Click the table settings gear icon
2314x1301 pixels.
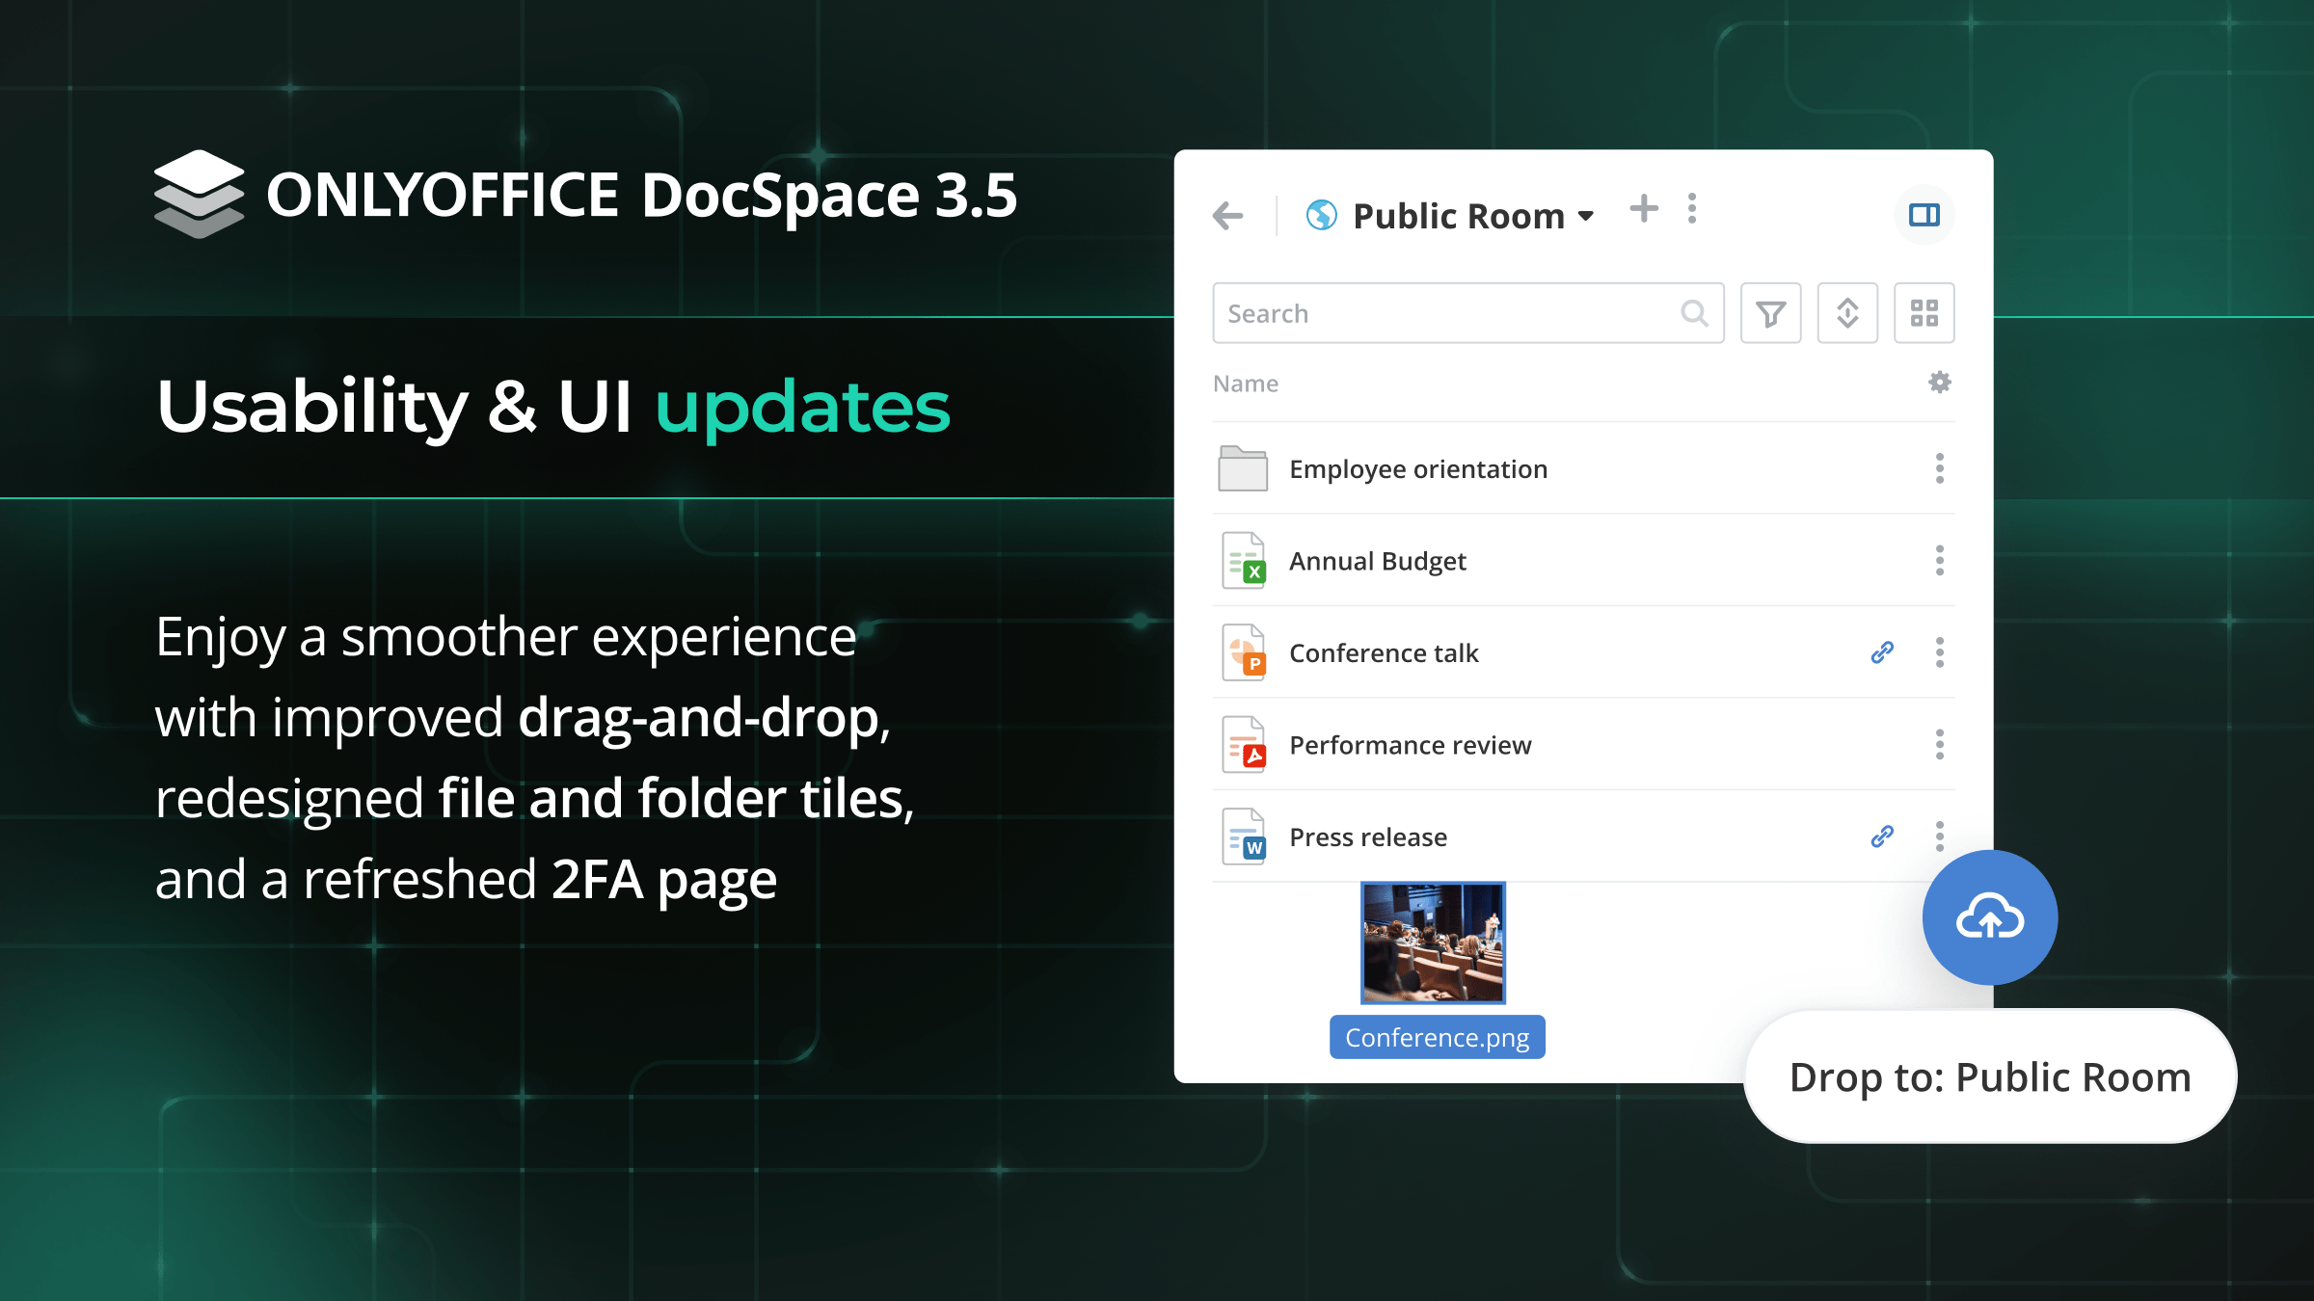tap(1939, 383)
